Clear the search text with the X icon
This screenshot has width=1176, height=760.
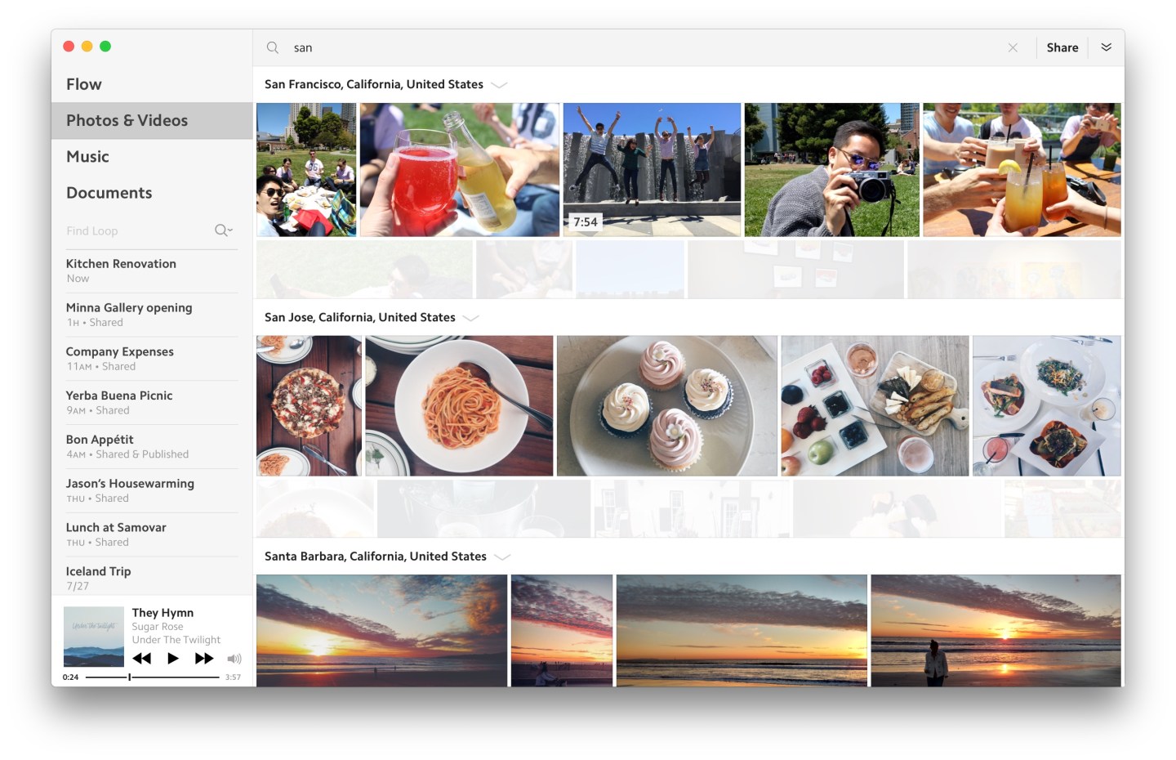[x=1013, y=47]
